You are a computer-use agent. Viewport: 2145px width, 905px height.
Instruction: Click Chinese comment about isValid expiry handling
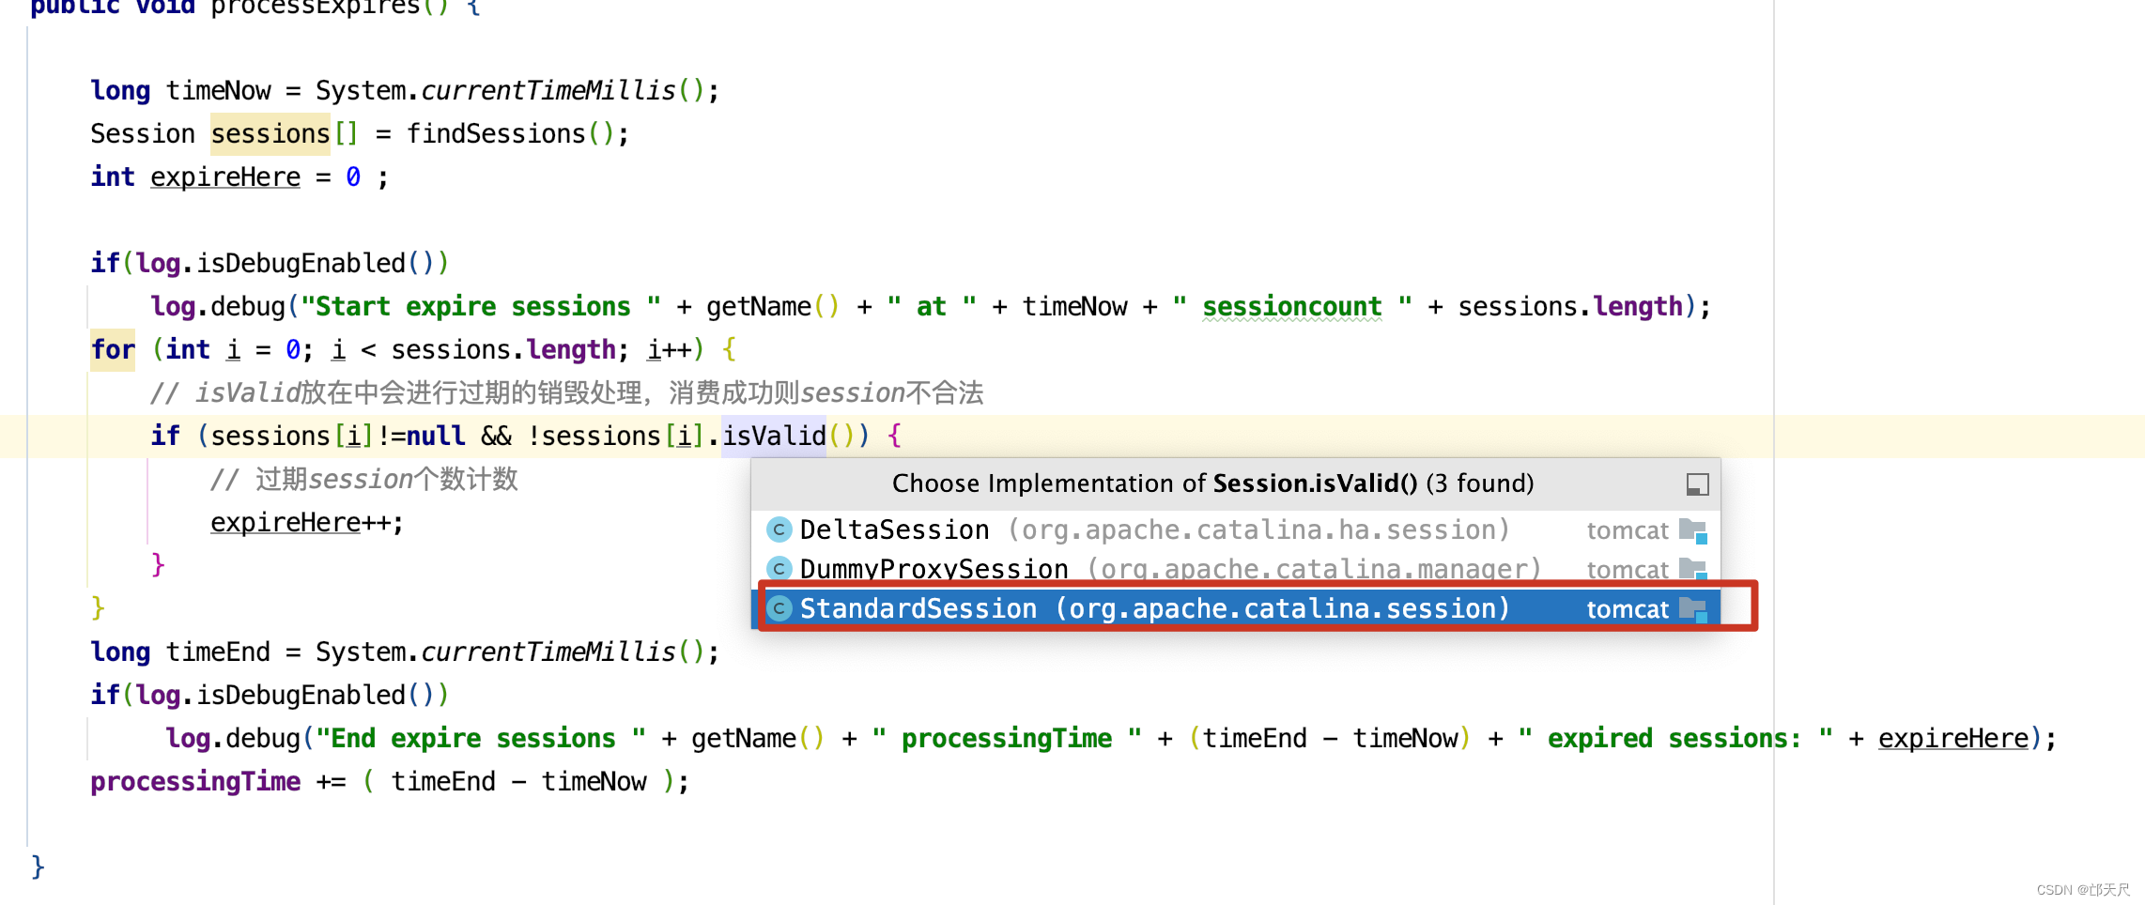click(x=567, y=393)
